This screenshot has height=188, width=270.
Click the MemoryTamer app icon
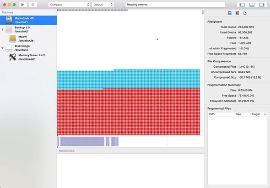pyautogui.click(x=13, y=57)
